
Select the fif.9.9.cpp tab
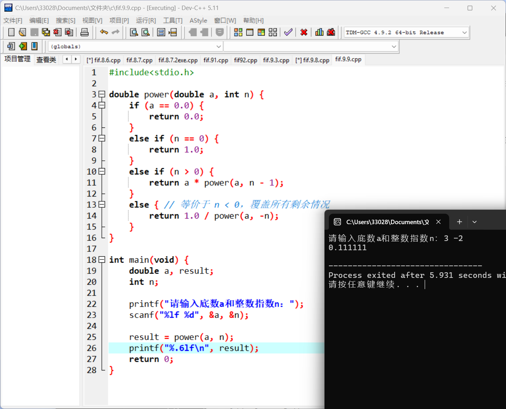(348, 59)
